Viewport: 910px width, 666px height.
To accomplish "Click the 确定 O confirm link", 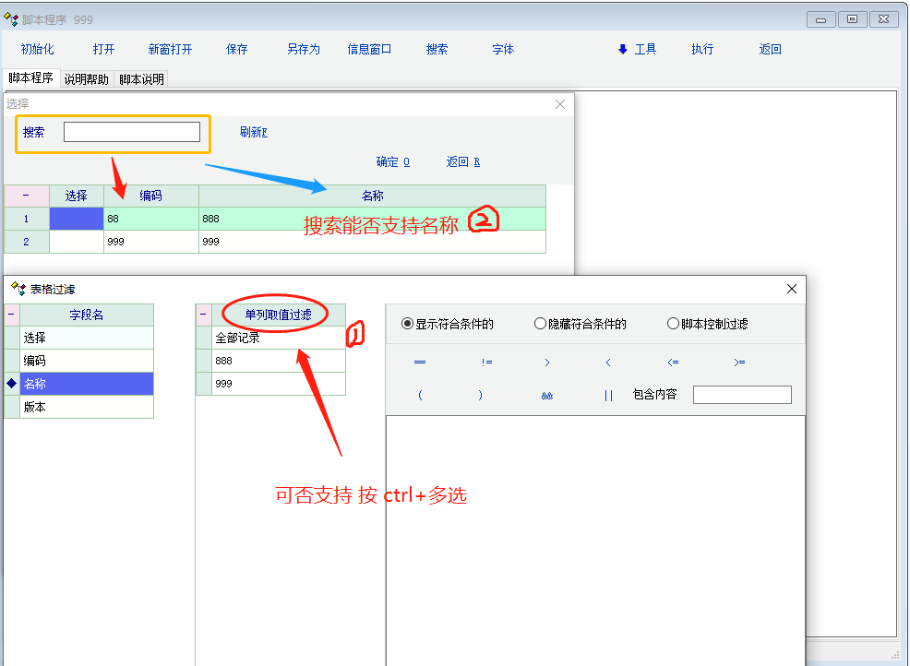I will (x=392, y=161).
